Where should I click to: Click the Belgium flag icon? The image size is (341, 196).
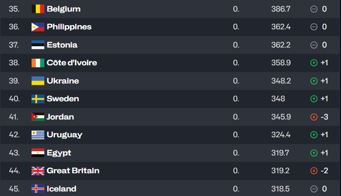point(38,9)
